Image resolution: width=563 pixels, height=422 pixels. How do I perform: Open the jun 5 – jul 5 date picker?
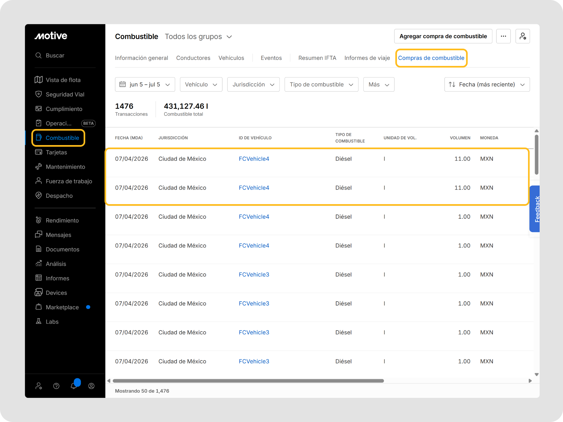(x=145, y=84)
